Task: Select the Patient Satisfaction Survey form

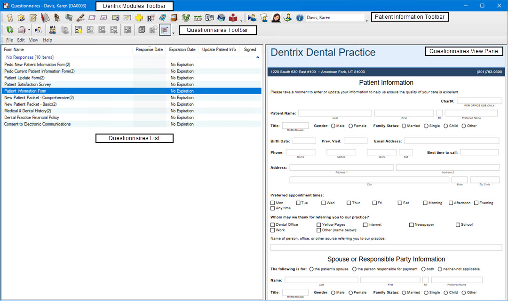Action: tap(28, 85)
